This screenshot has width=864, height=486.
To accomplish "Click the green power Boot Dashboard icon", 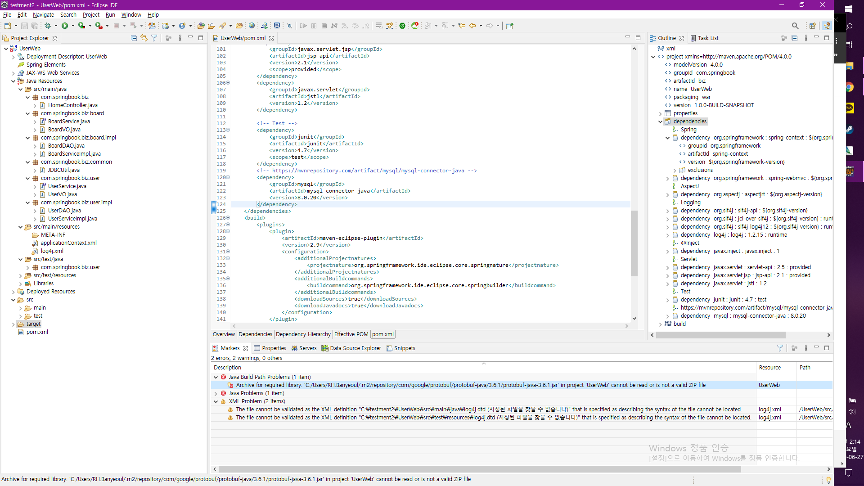I will click(402, 26).
